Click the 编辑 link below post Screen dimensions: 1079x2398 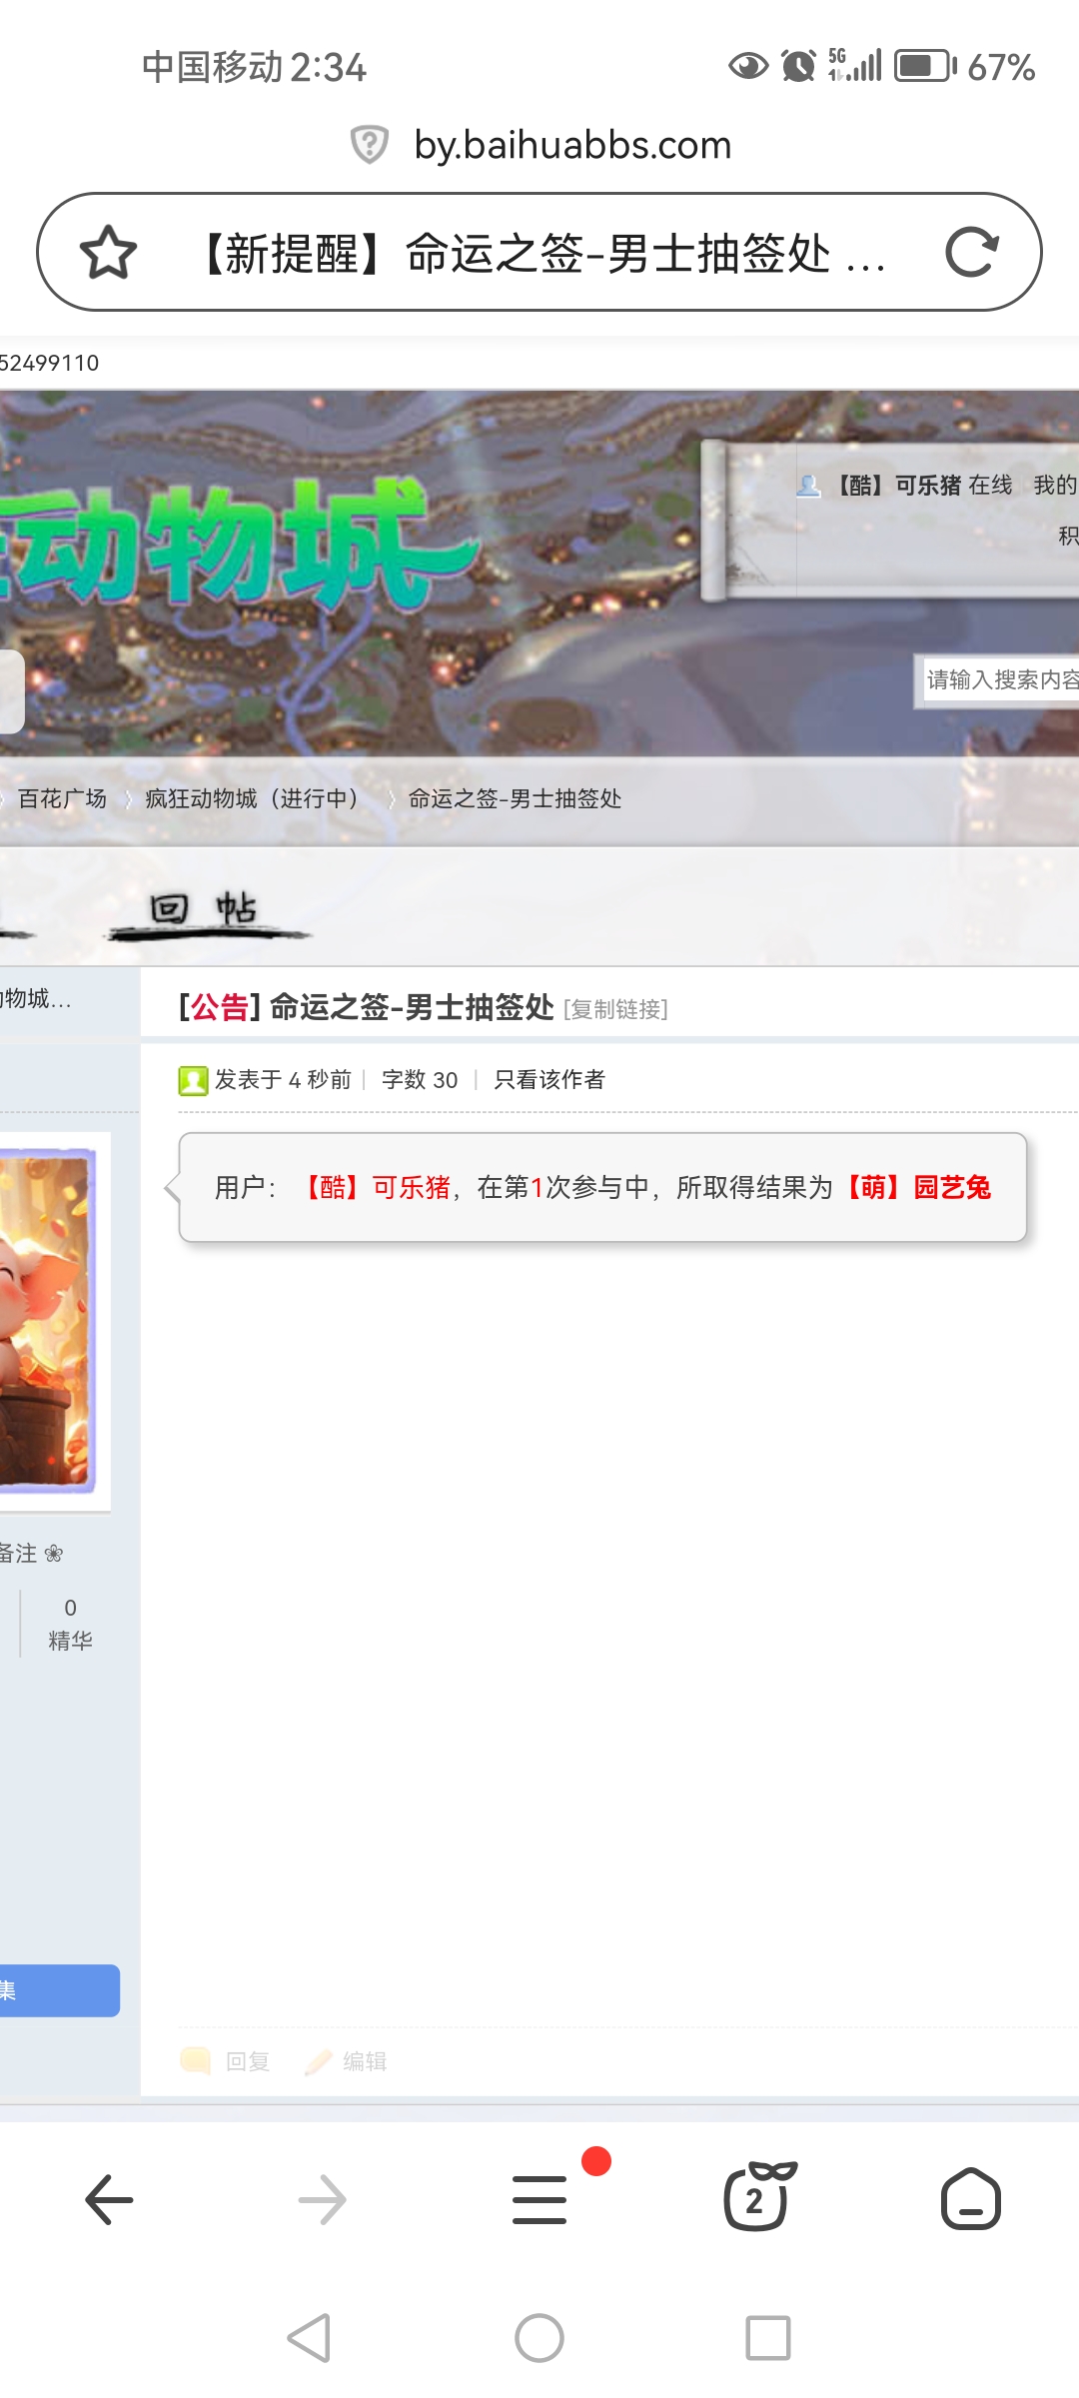[x=365, y=2061]
